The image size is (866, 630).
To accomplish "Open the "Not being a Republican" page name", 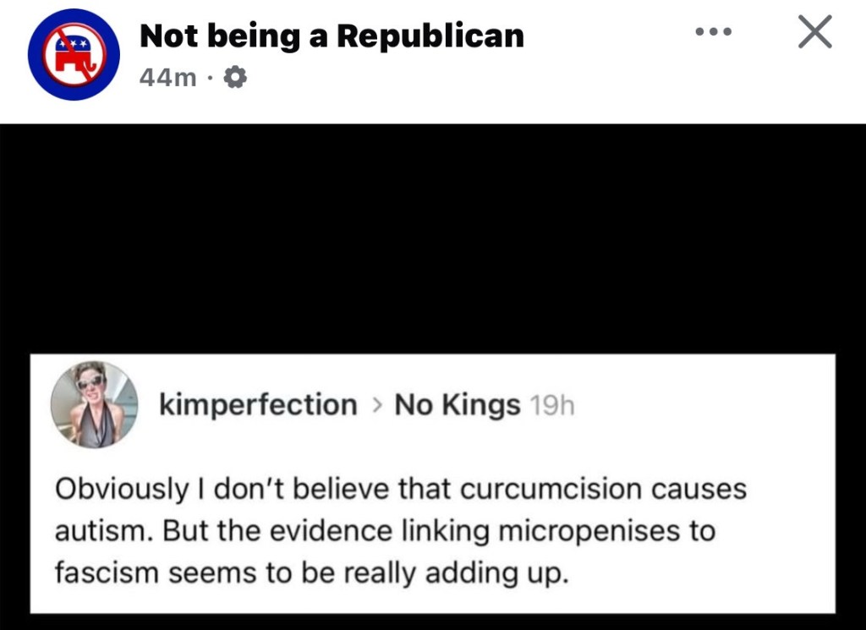I will click(x=331, y=36).
